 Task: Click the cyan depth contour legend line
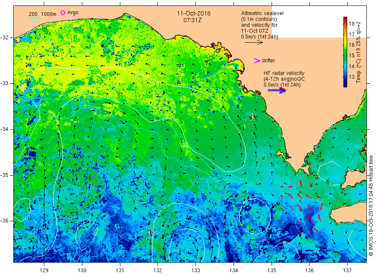click(x=35, y=18)
